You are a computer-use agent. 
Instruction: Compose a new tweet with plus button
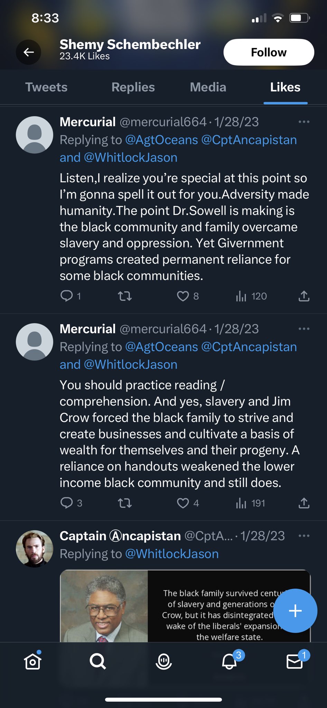[295, 611]
